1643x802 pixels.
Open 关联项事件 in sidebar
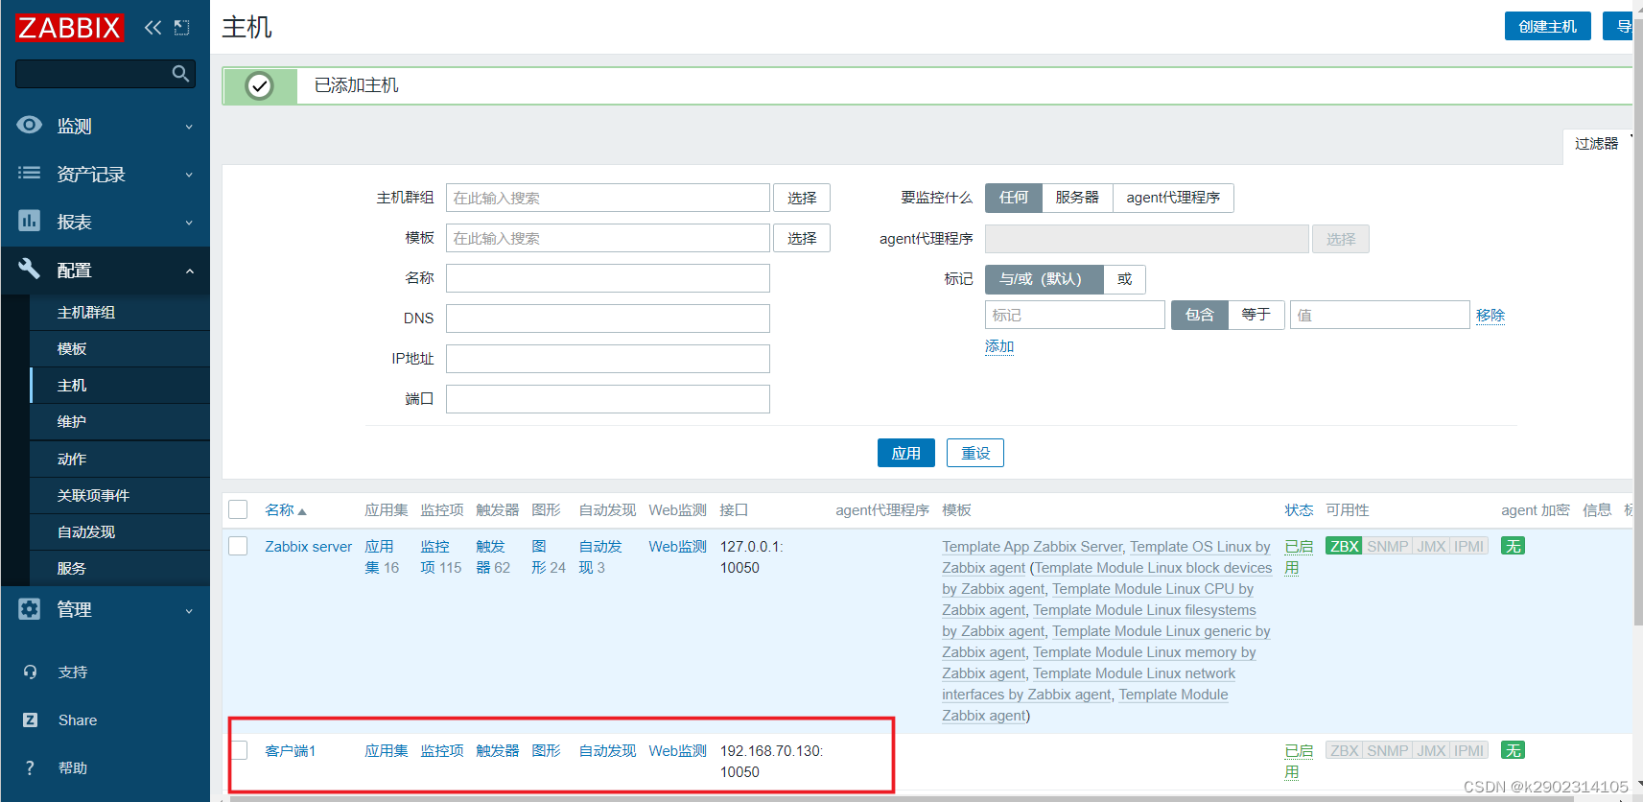93,496
